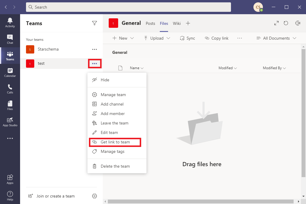
Task: Open the Apps store icon
Action: [x=10, y=179]
